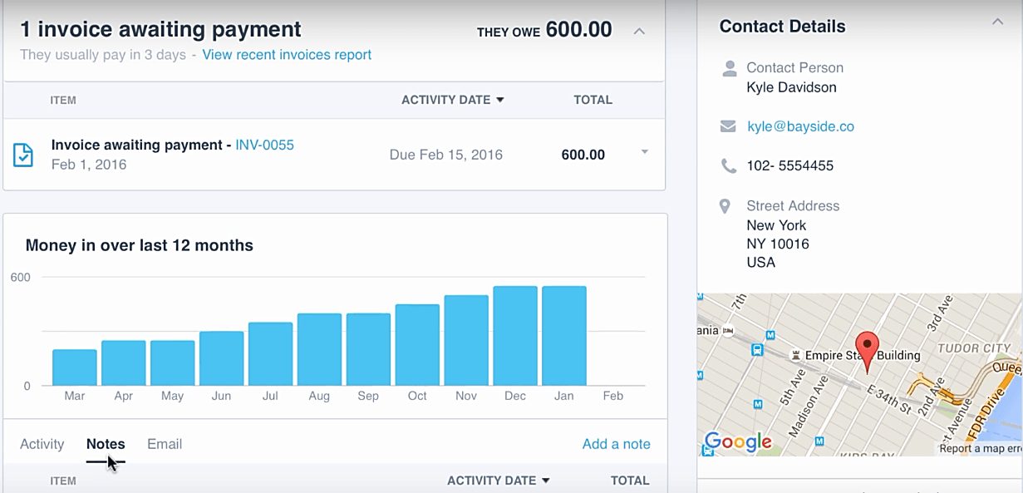The width and height of the screenshot is (1023, 493).
Task: Click the 600.00 total in the invoice row
Action: click(x=583, y=155)
